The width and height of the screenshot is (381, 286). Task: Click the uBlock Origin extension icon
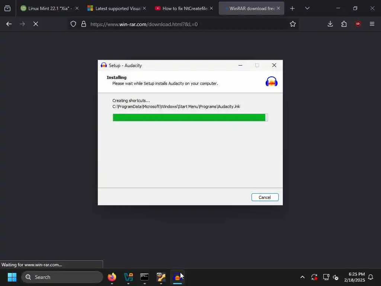click(x=358, y=24)
